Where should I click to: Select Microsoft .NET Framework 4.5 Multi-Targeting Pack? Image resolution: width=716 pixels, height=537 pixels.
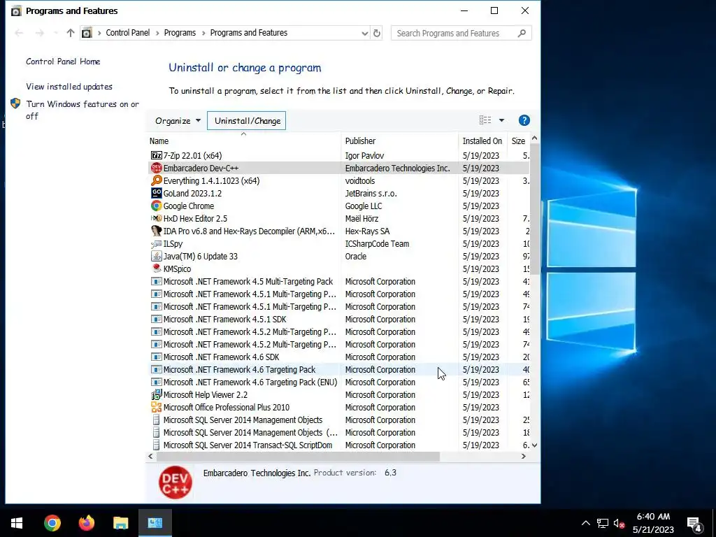[x=340, y=281]
